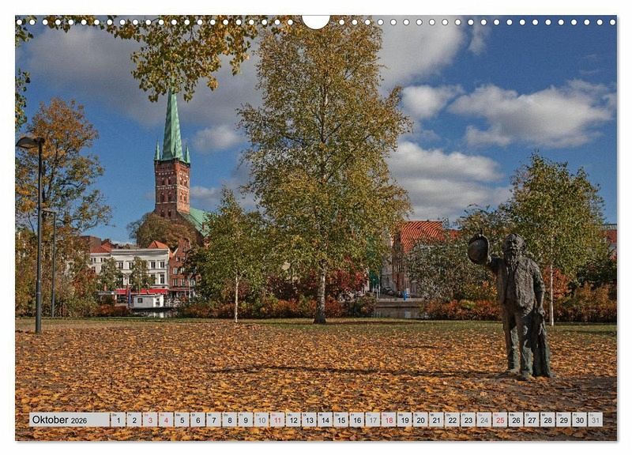Click red Sunday 25 date cell
Screen dimensions: 632x456
pos(499,420)
